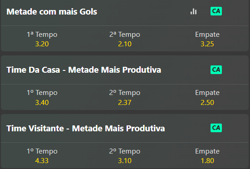Choose away team 2º Tempo at 3.10
Screen dimensions: 250x169
125,156
